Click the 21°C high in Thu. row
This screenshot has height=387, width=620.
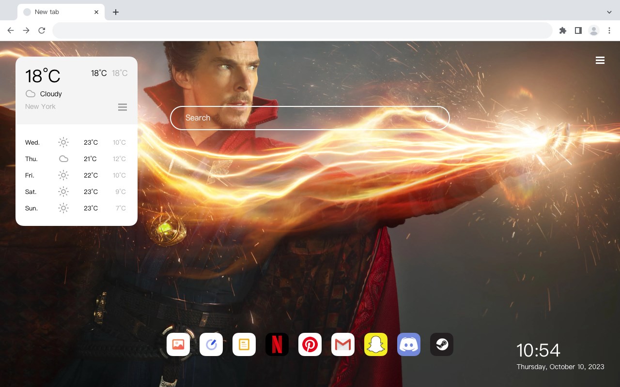[90, 159]
